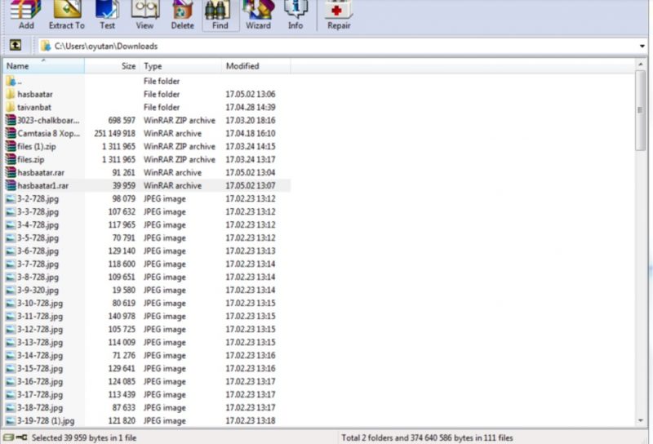Click the scroll down arrow of file list
The height and width of the screenshot is (444, 653).
click(x=641, y=420)
